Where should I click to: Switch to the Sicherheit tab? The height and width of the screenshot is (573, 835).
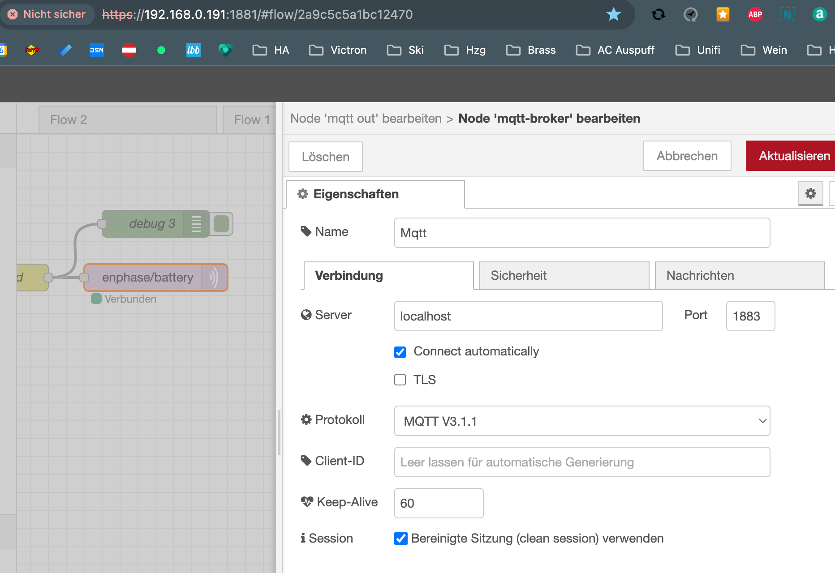pyautogui.click(x=564, y=276)
